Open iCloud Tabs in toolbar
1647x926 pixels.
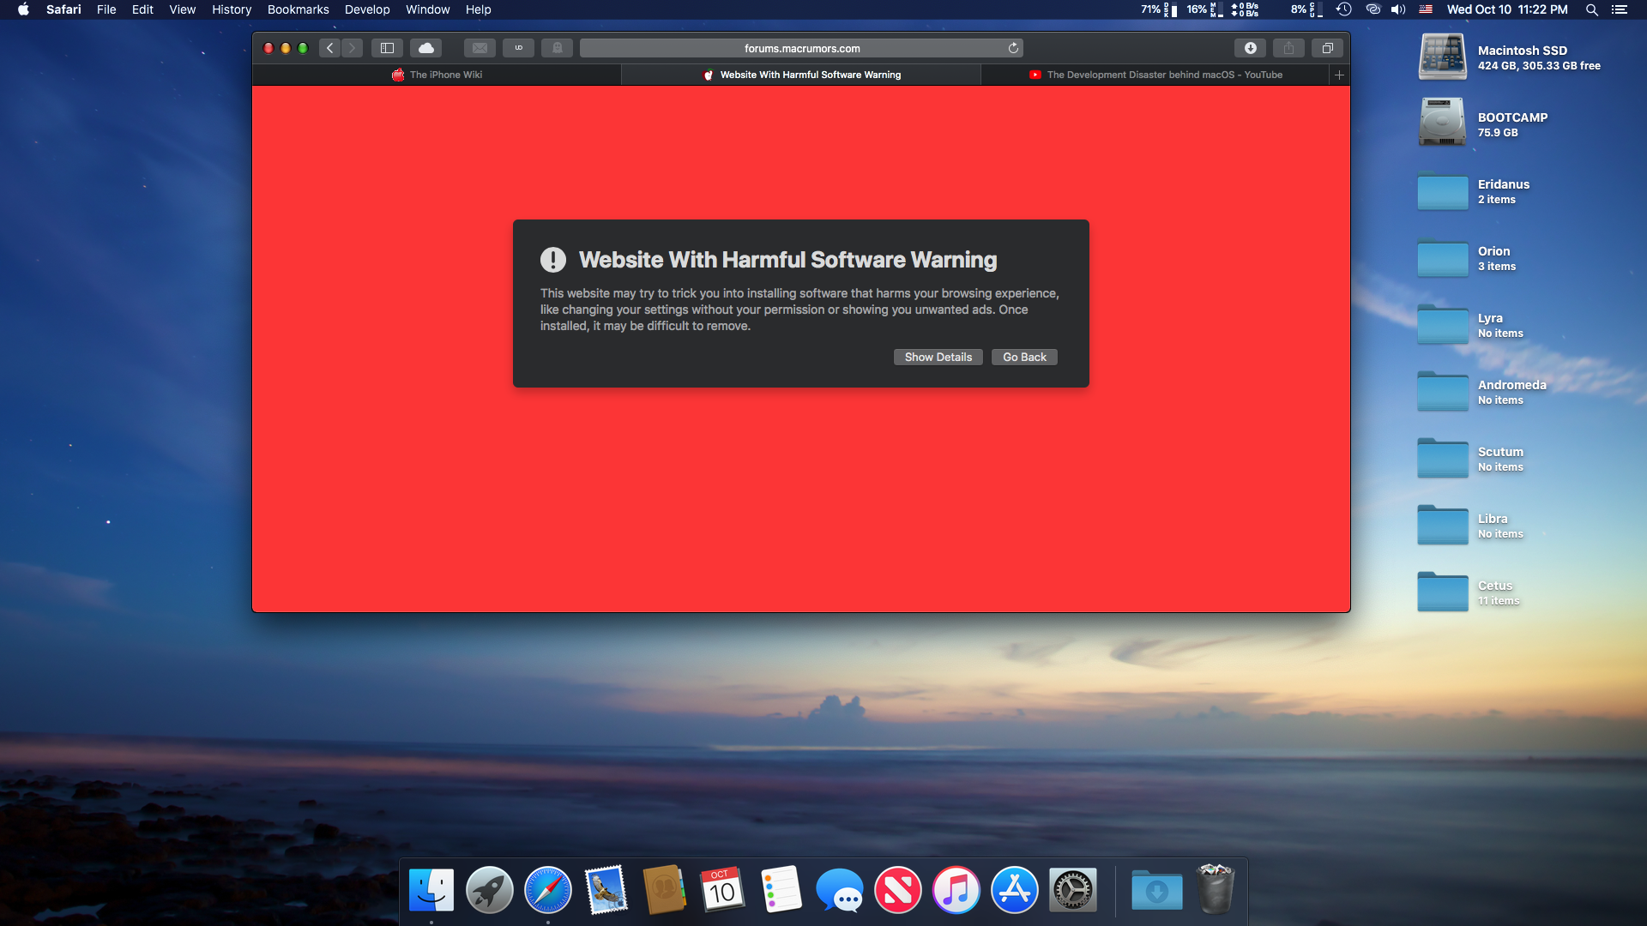425,48
